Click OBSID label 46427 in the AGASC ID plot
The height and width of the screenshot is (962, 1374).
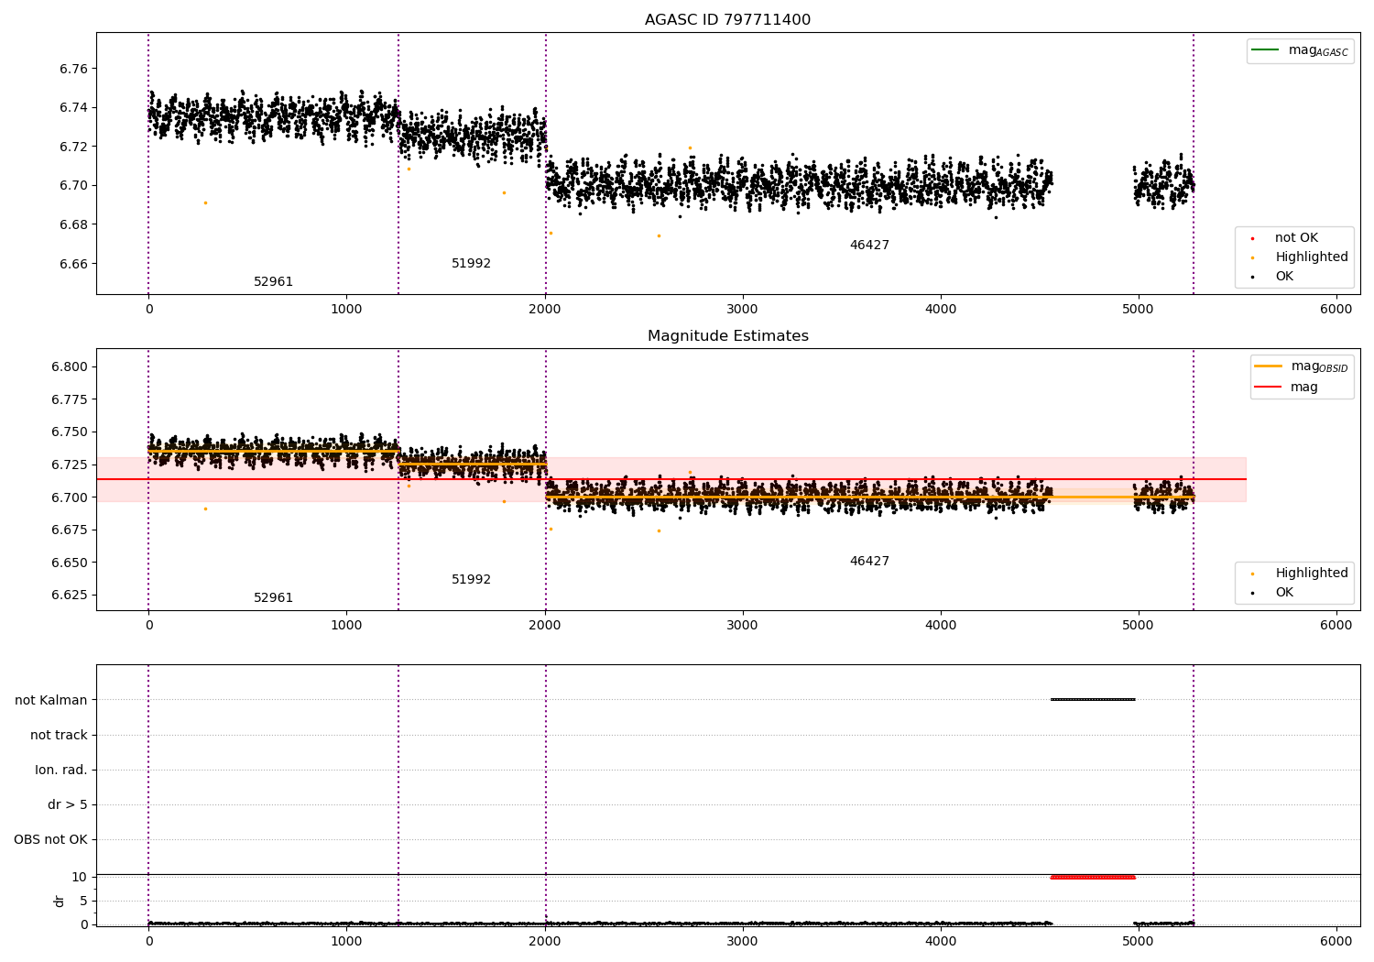(x=869, y=246)
